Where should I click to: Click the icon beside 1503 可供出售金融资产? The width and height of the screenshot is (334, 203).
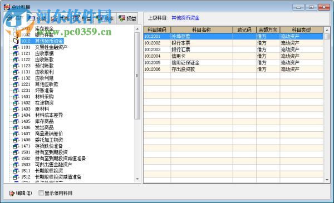pyautogui.click(x=16, y=165)
